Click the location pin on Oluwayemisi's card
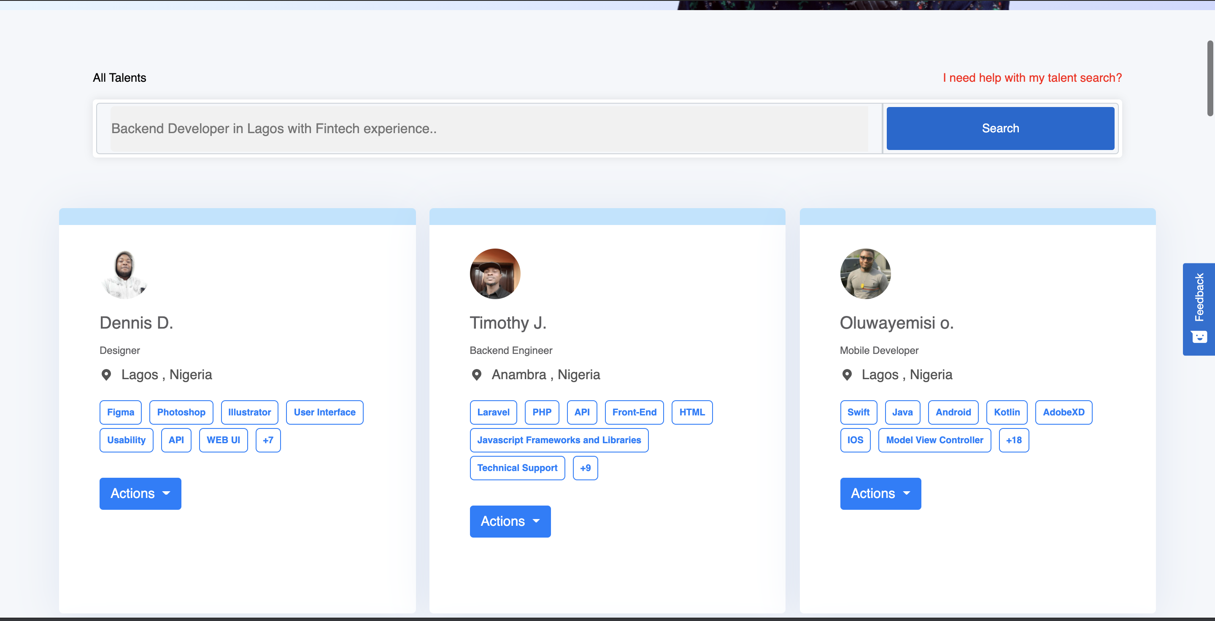This screenshot has width=1215, height=621. pos(847,375)
